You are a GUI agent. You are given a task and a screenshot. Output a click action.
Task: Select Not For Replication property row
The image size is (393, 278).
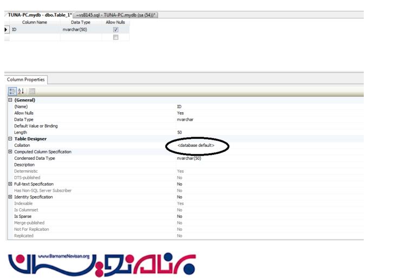coord(31,229)
